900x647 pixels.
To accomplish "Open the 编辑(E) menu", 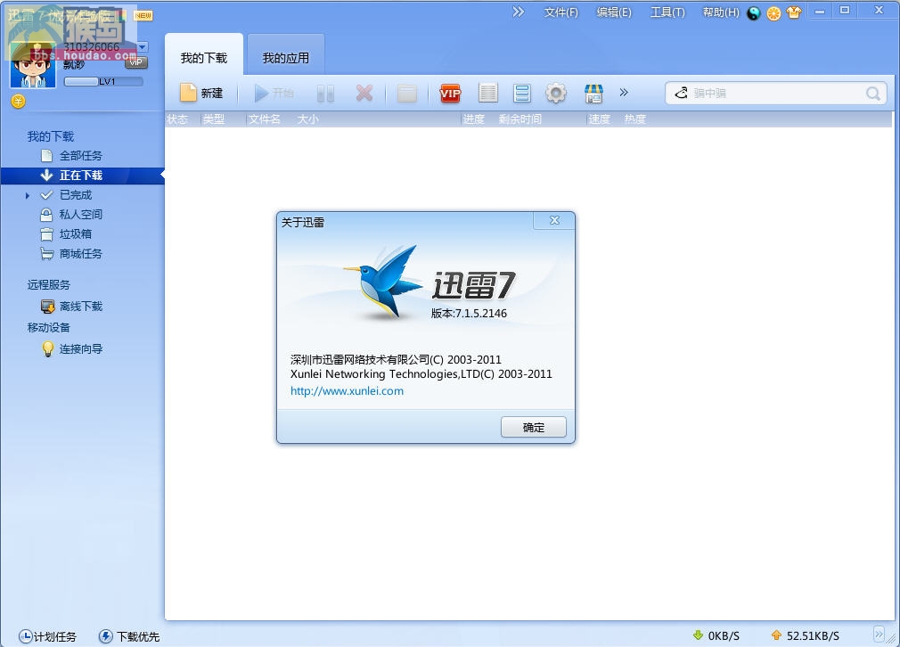I will tap(614, 12).
